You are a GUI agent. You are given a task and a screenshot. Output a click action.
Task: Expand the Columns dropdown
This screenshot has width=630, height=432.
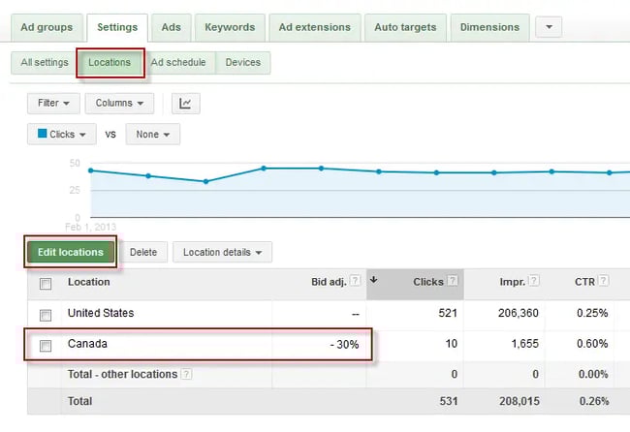point(119,103)
